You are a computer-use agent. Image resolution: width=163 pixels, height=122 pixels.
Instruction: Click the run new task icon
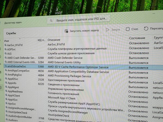tap(66, 31)
